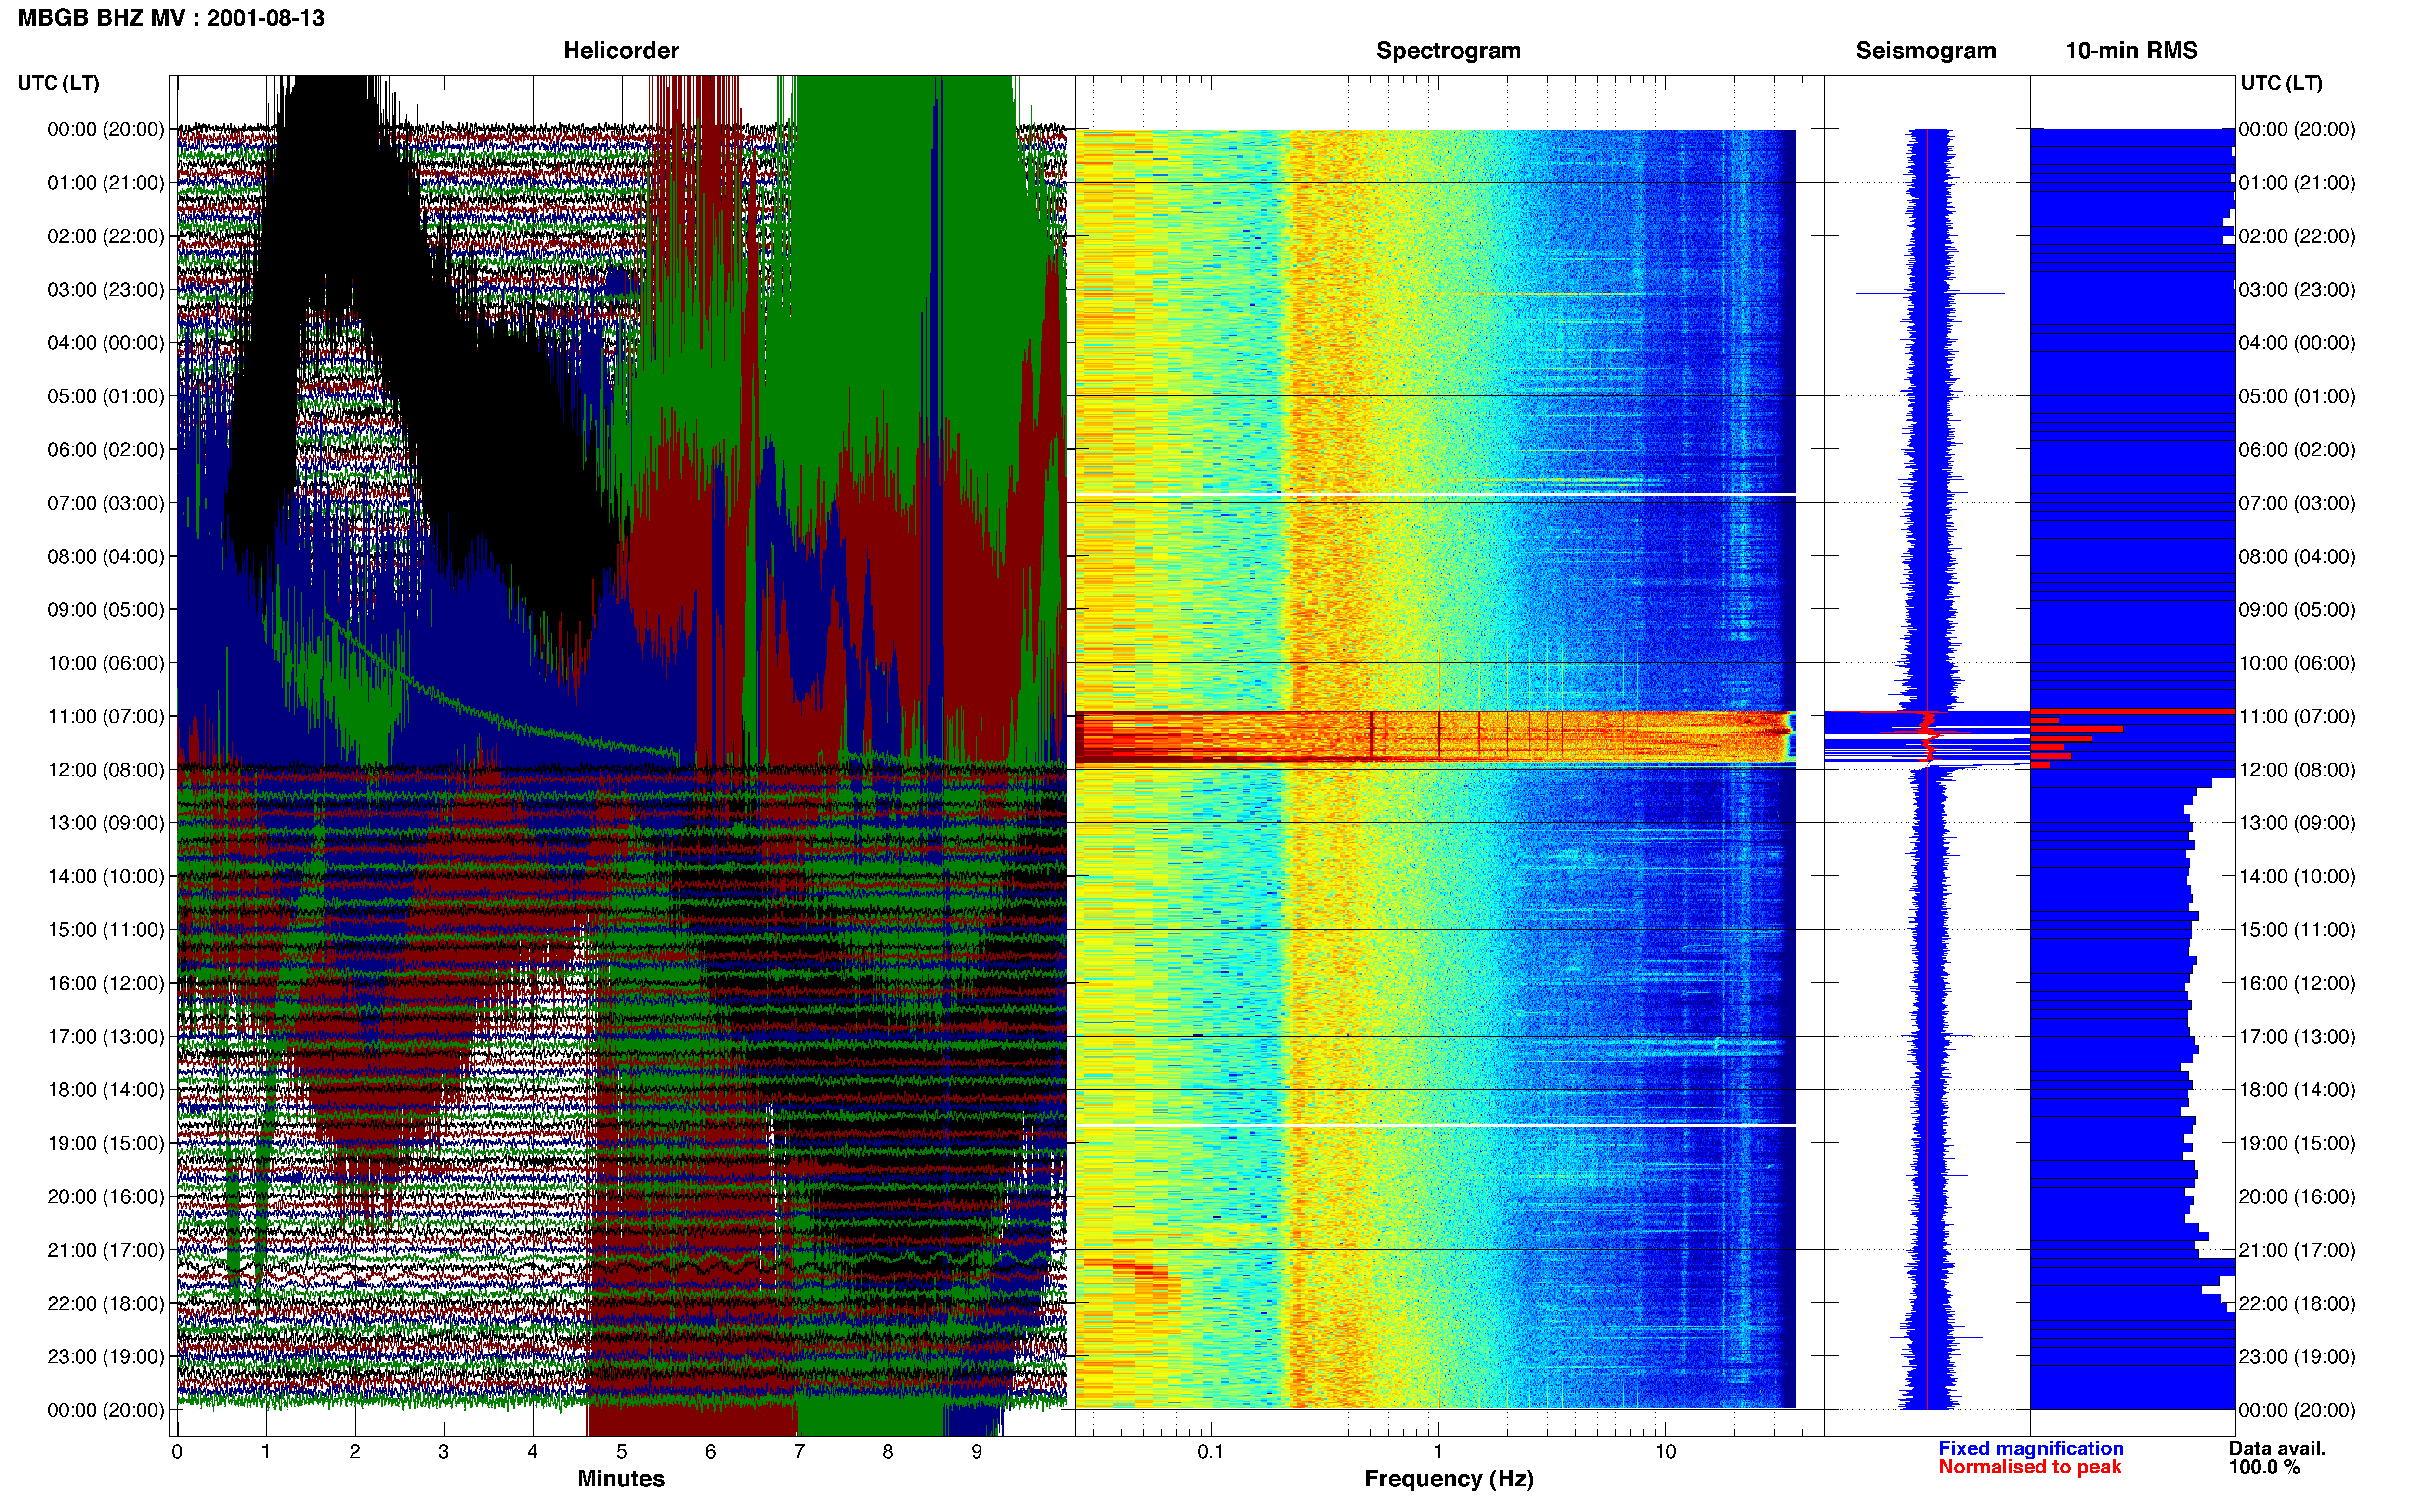Select the 'Seismogram' panel heading
This screenshot has height=1512, width=2417.
coord(1926,51)
